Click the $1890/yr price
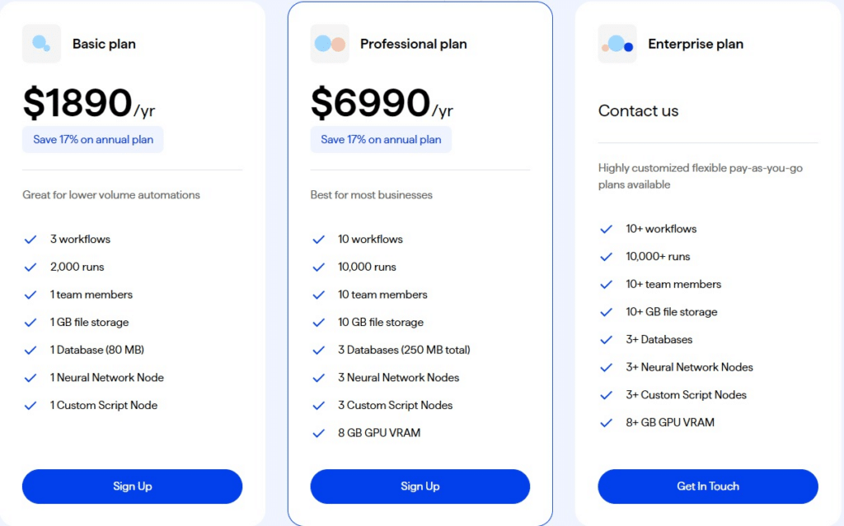Viewport: 844px width, 526px height. click(88, 104)
